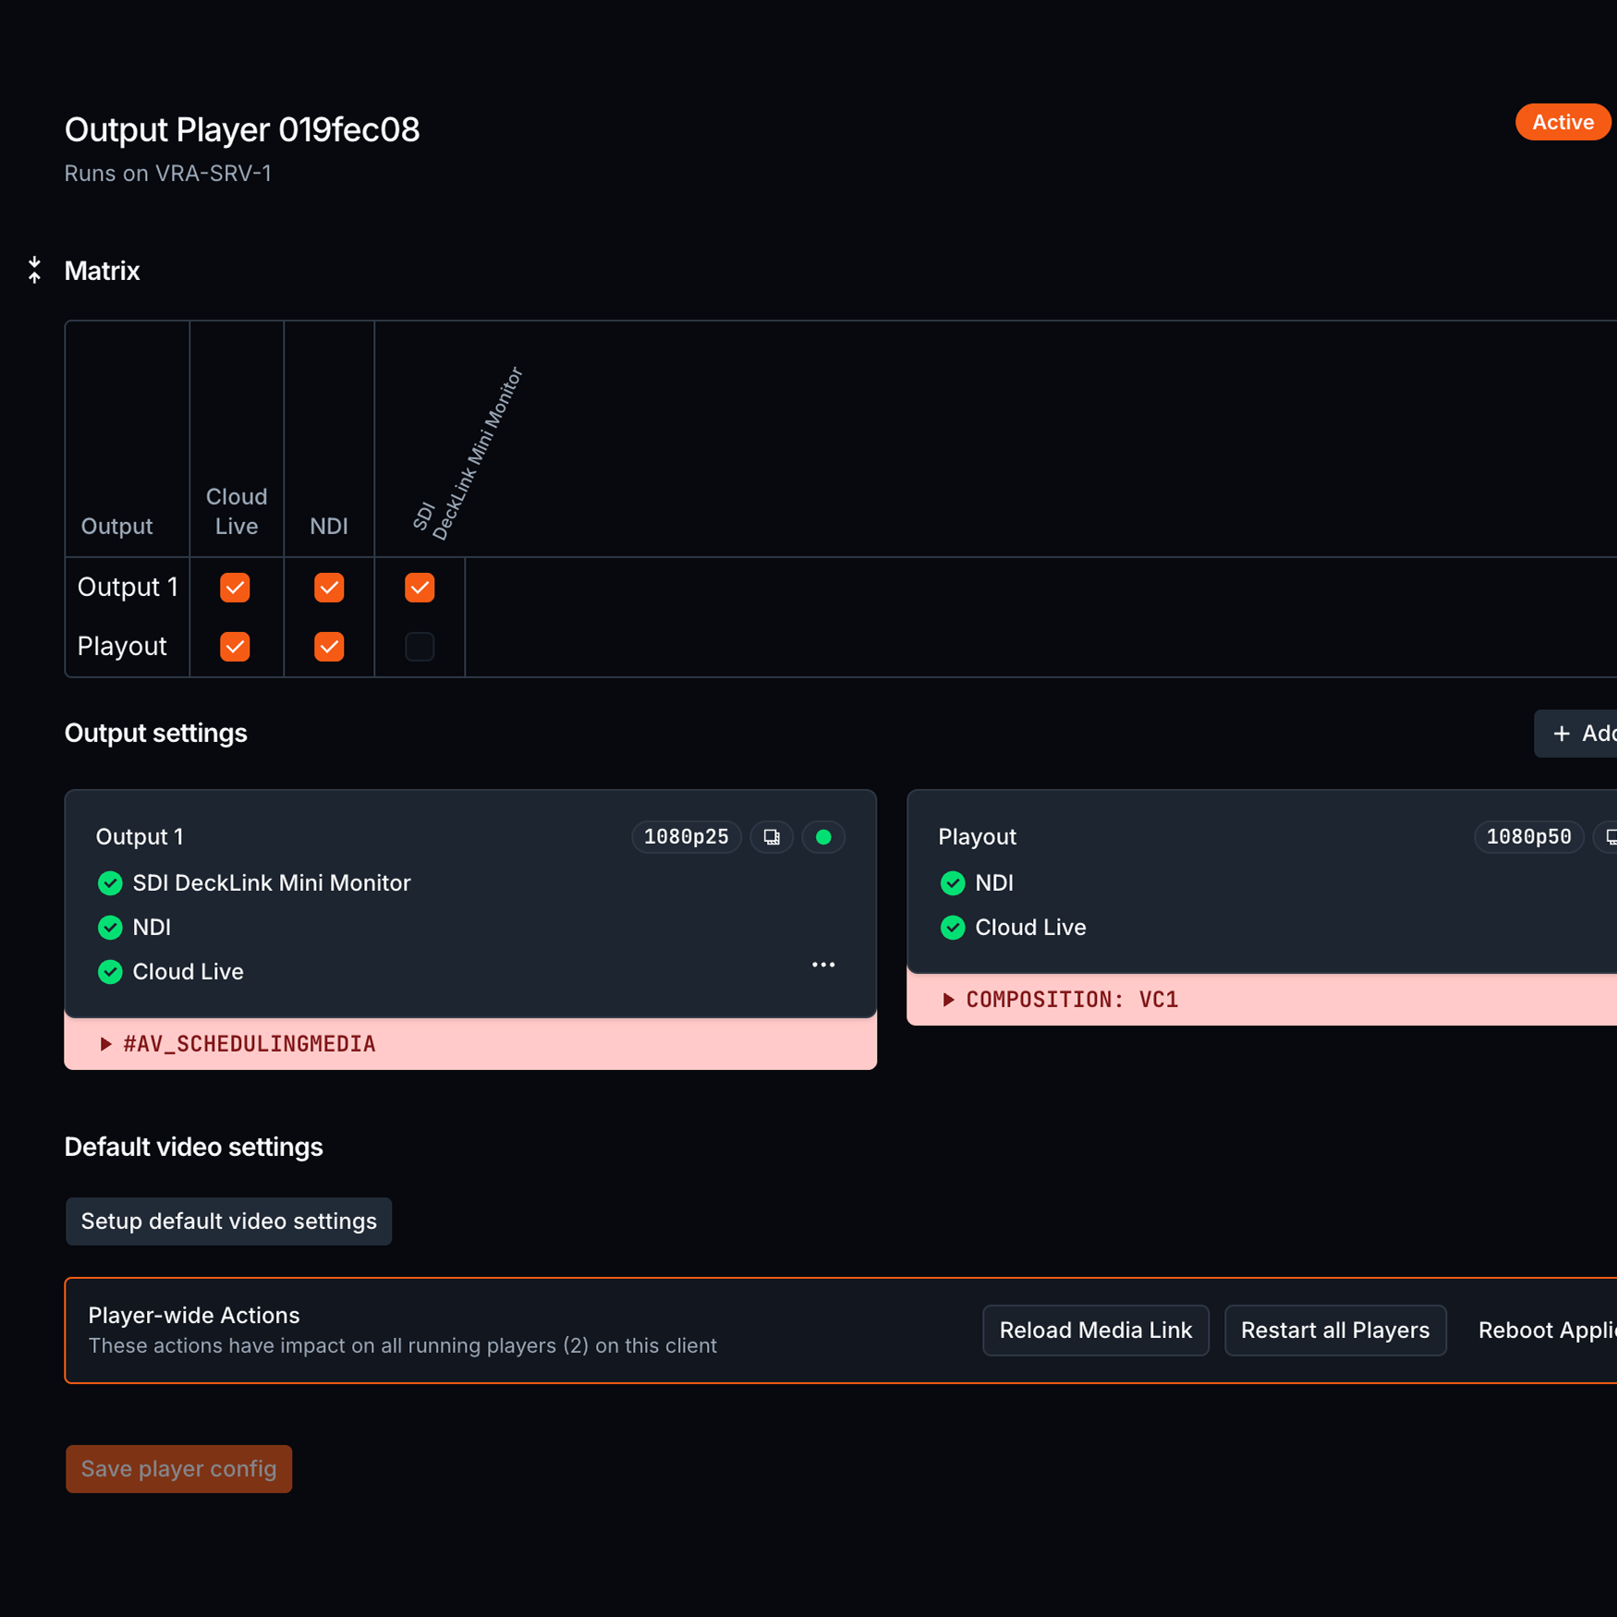Click the Player-wide Actions heading

click(194, 1315)
